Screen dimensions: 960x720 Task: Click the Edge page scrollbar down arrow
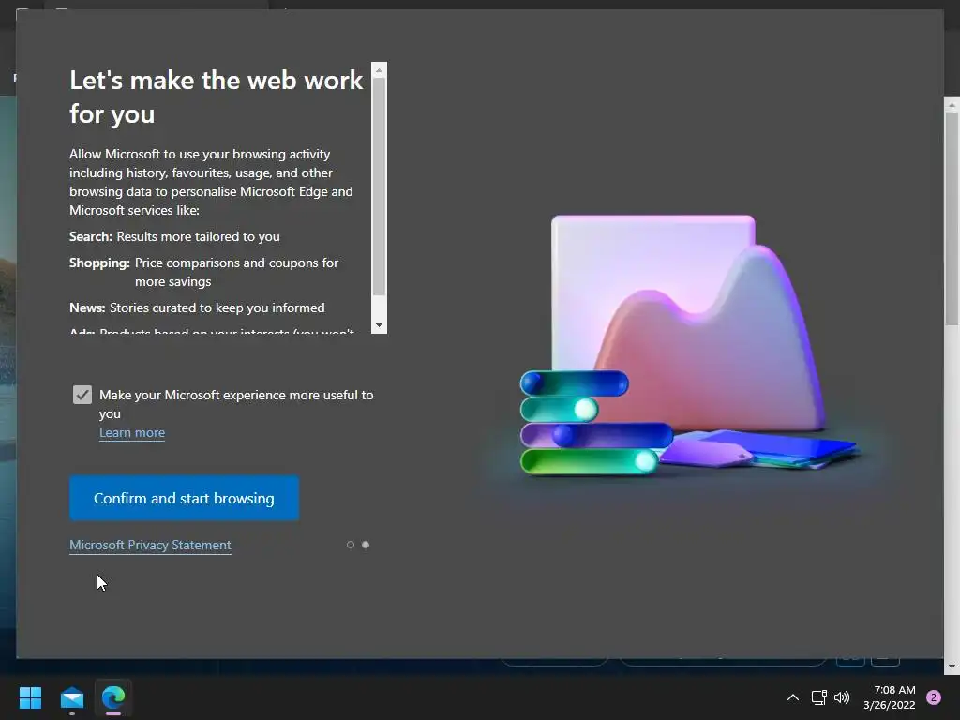point(952,667)
